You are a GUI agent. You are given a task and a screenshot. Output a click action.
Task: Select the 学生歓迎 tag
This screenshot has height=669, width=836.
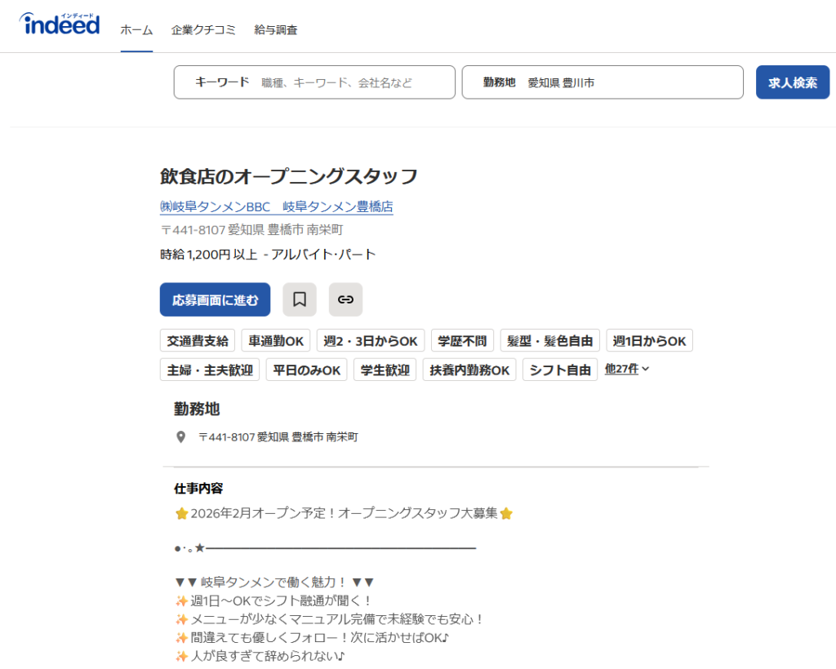point(385,370)
